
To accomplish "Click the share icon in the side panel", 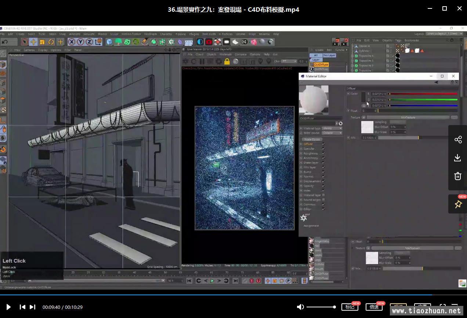I will point(458,139).
